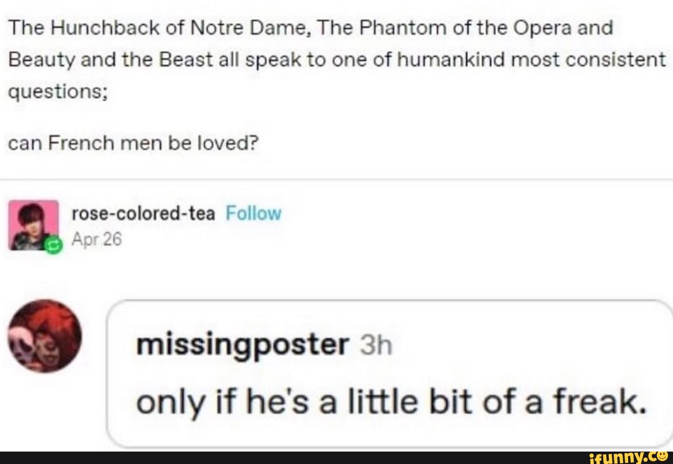Image resolution: width=673 pixels, height=464 pixels.
Task: Click the green reblog badge icon
Action: click(x=52, y=246)
